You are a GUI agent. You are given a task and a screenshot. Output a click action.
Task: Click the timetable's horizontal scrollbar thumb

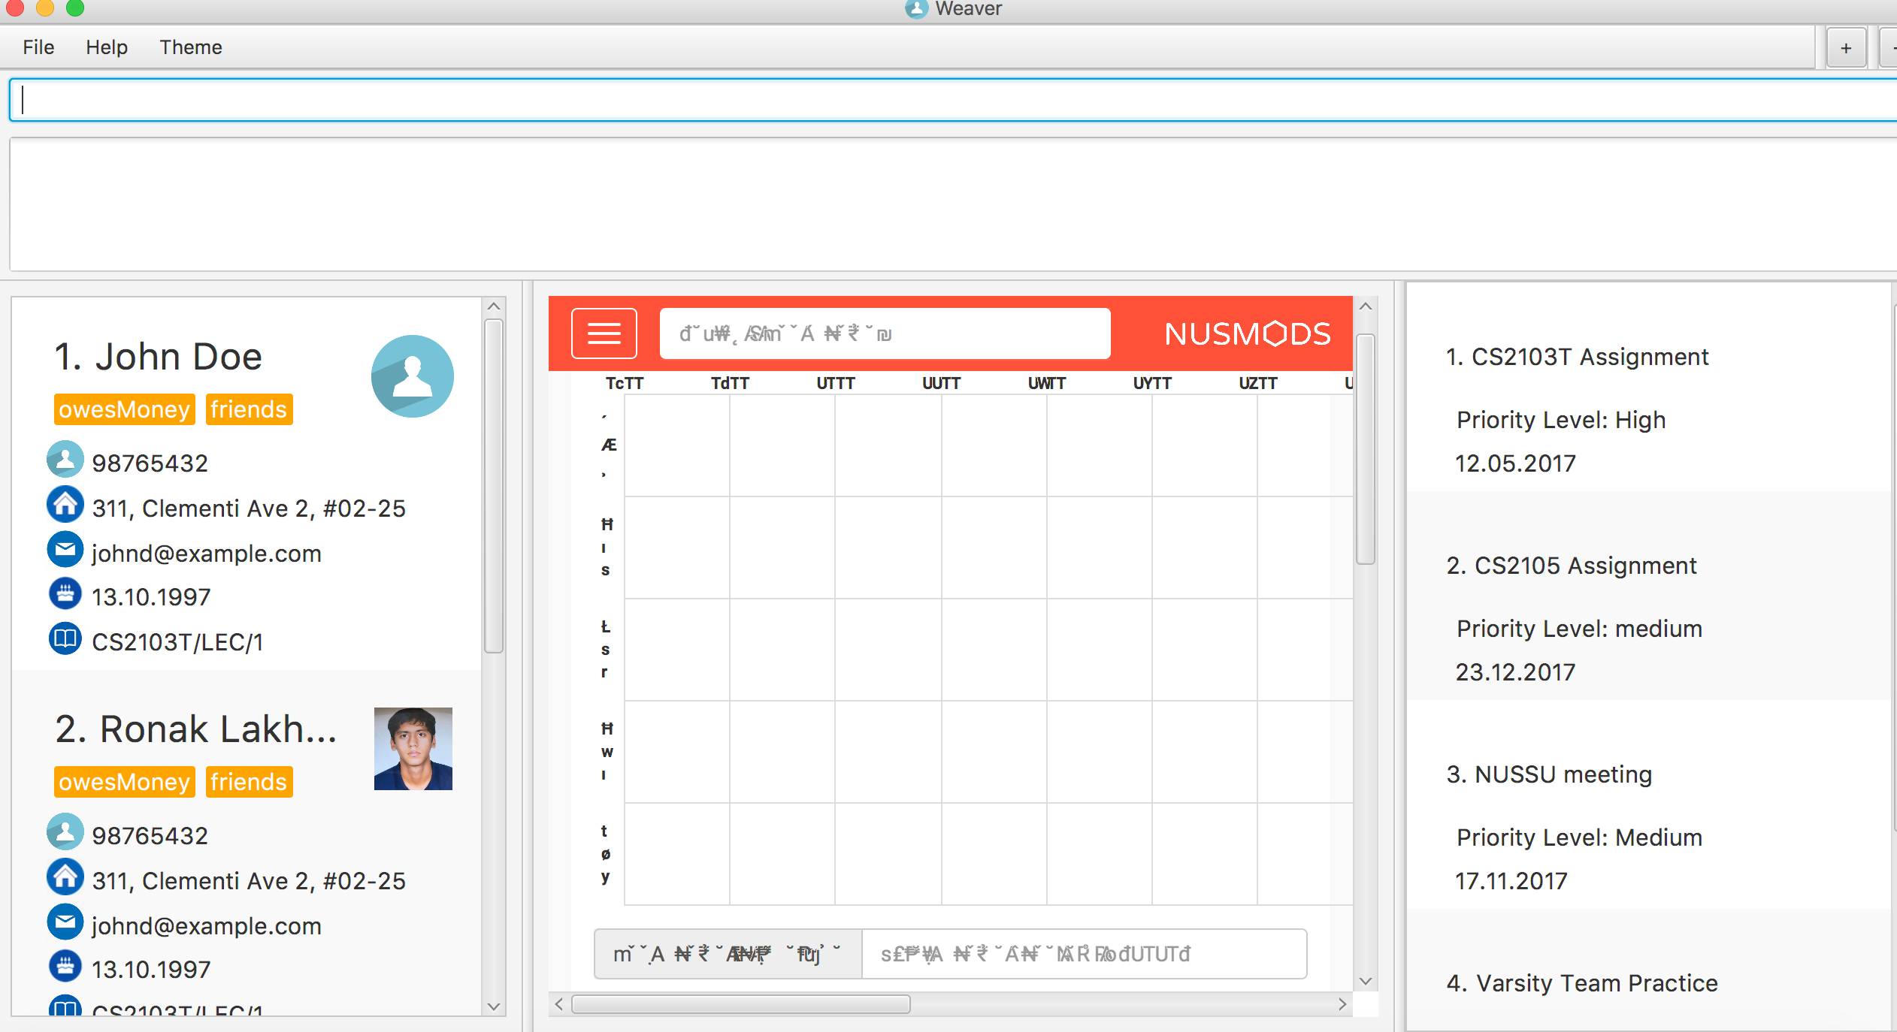740,1004
